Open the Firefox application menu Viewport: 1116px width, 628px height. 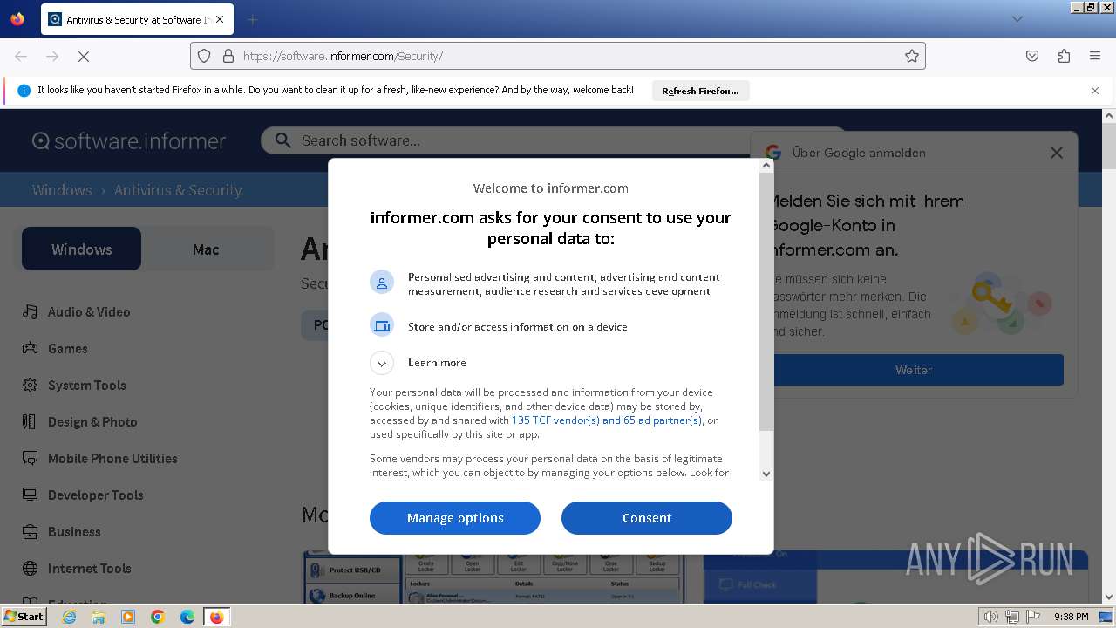(1095, 56)
